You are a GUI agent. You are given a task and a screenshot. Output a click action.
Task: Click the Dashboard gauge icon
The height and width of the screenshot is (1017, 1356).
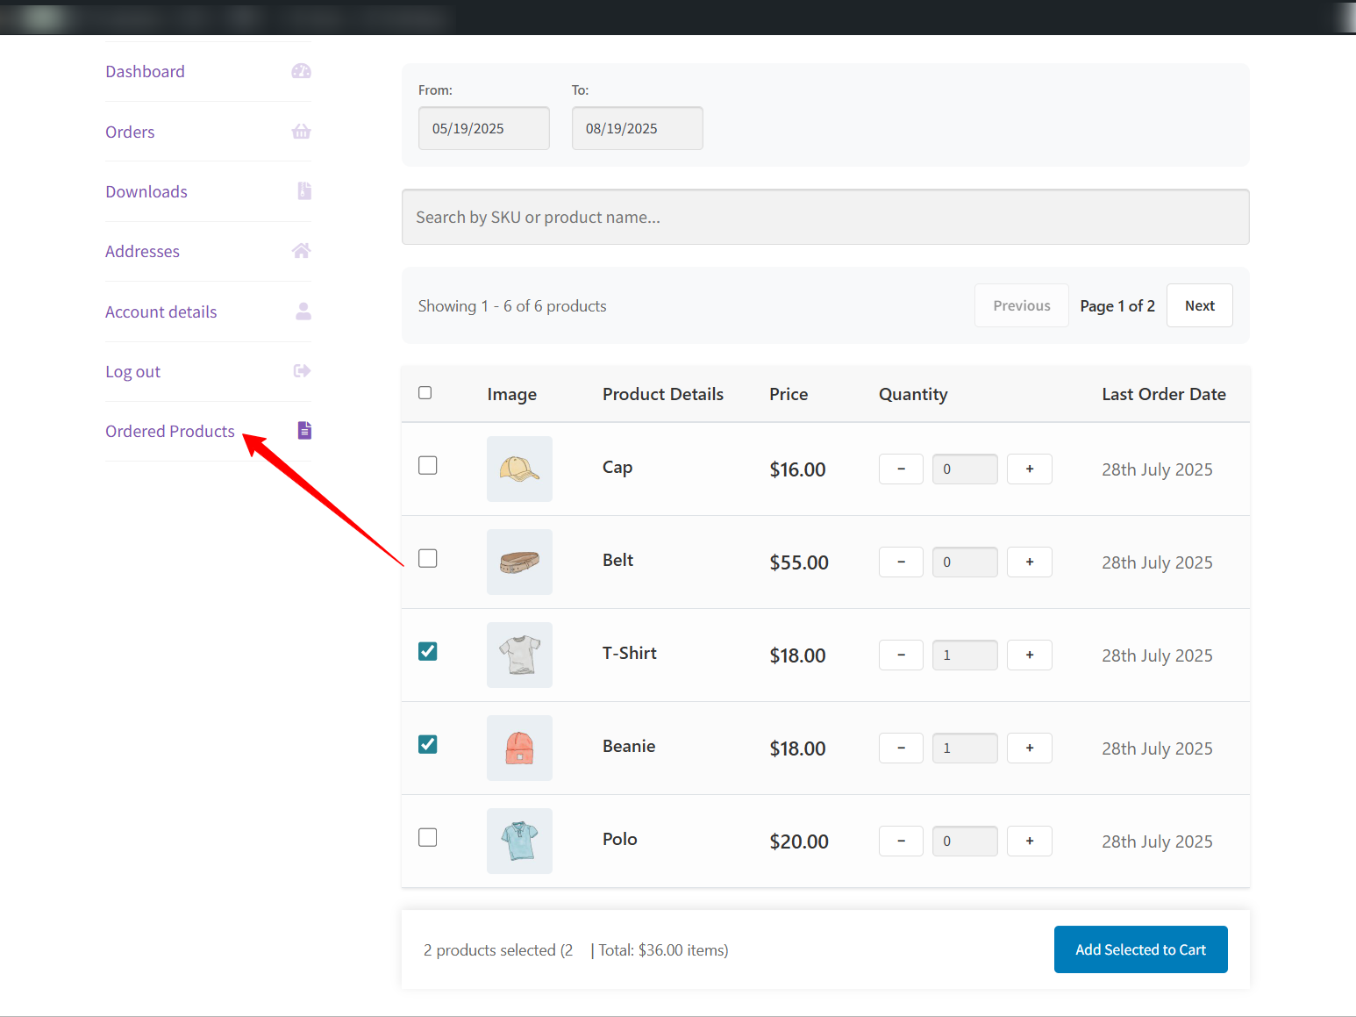(x=301, y=71)
